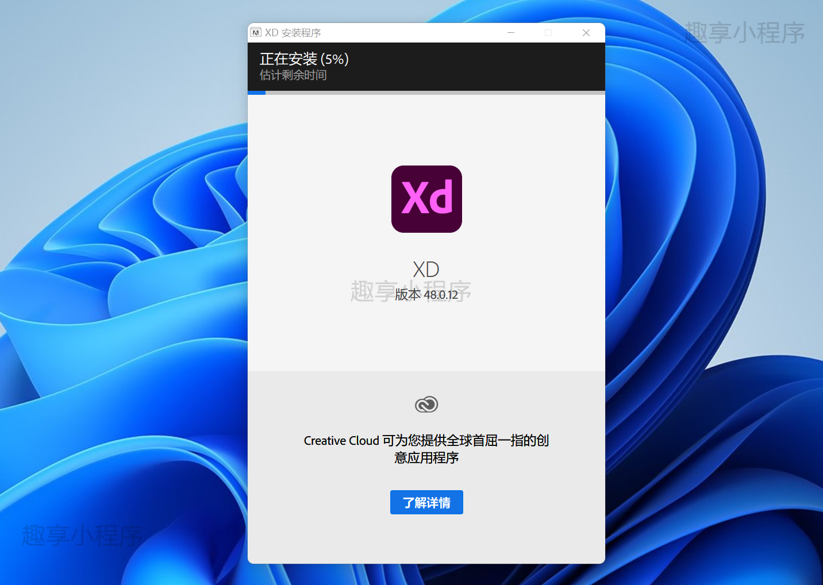Click the Creative Cloud description text
The image size is (823, 585).
point(426,449)
